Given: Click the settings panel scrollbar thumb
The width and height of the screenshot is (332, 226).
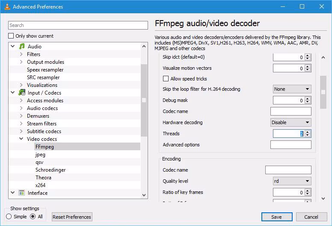Looking at the screenshot, I should 323,92.
